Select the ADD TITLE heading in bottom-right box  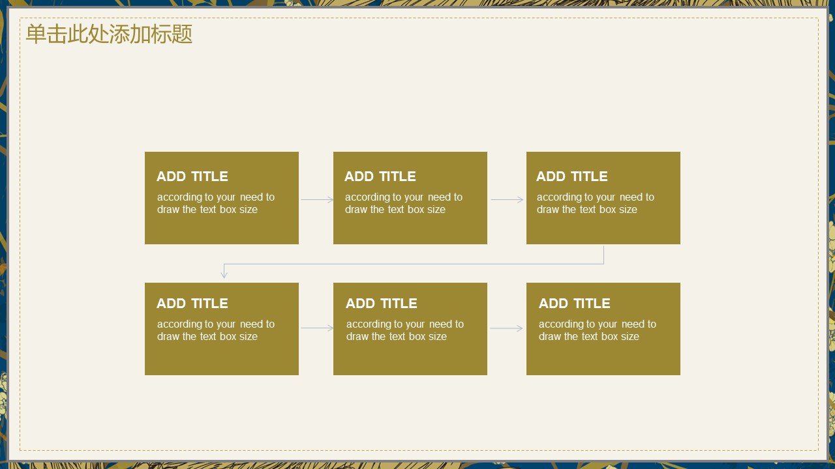(574, 304)
